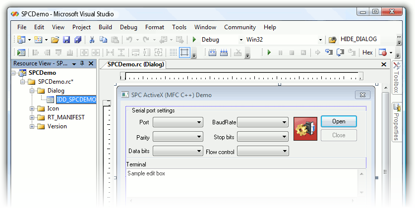Click the Space Down icon
This screenshot has height=213, width=415.
coord(121,53)
